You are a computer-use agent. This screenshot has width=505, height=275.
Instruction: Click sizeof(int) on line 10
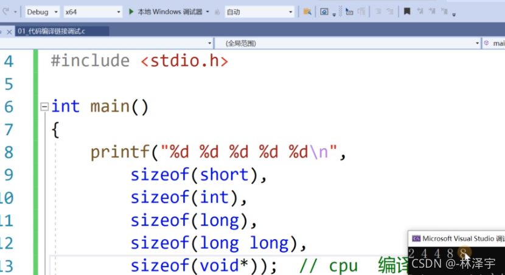(x=184, y=197)
